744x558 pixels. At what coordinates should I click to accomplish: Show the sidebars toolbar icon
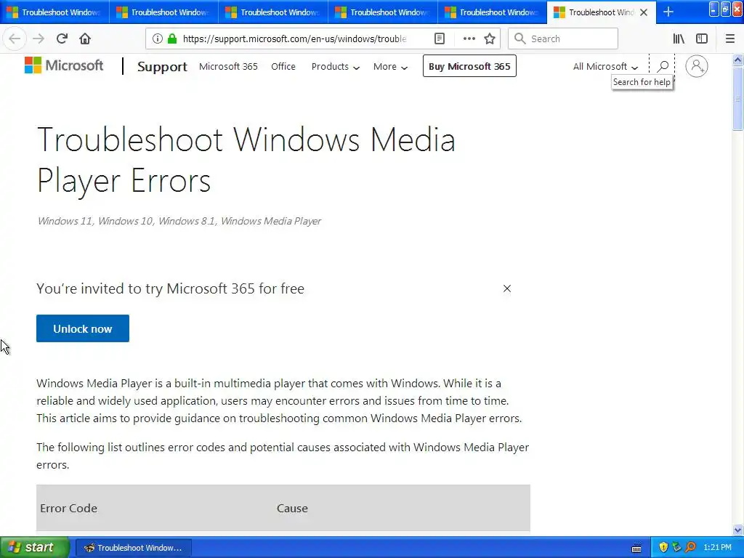point(702,39)
